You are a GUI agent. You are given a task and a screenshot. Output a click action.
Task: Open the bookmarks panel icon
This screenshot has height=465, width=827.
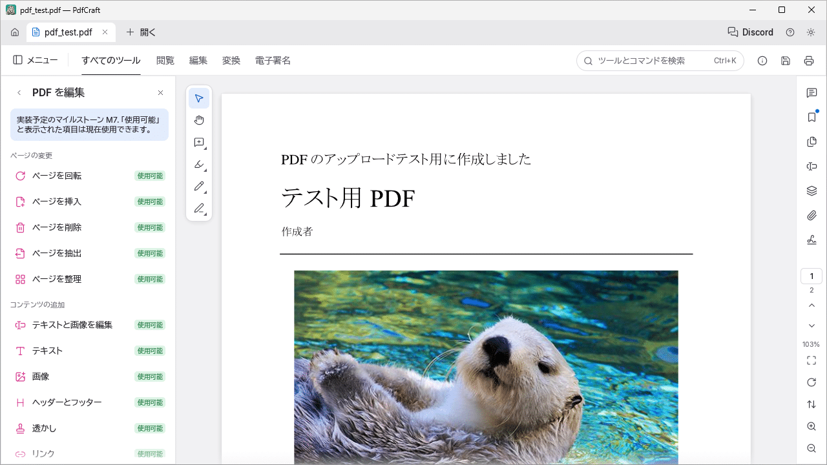tap(811, 118)
